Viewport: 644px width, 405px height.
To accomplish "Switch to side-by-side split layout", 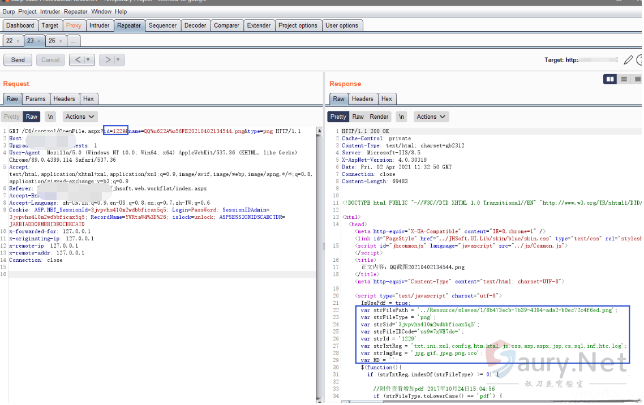I will tap(610, 79).
